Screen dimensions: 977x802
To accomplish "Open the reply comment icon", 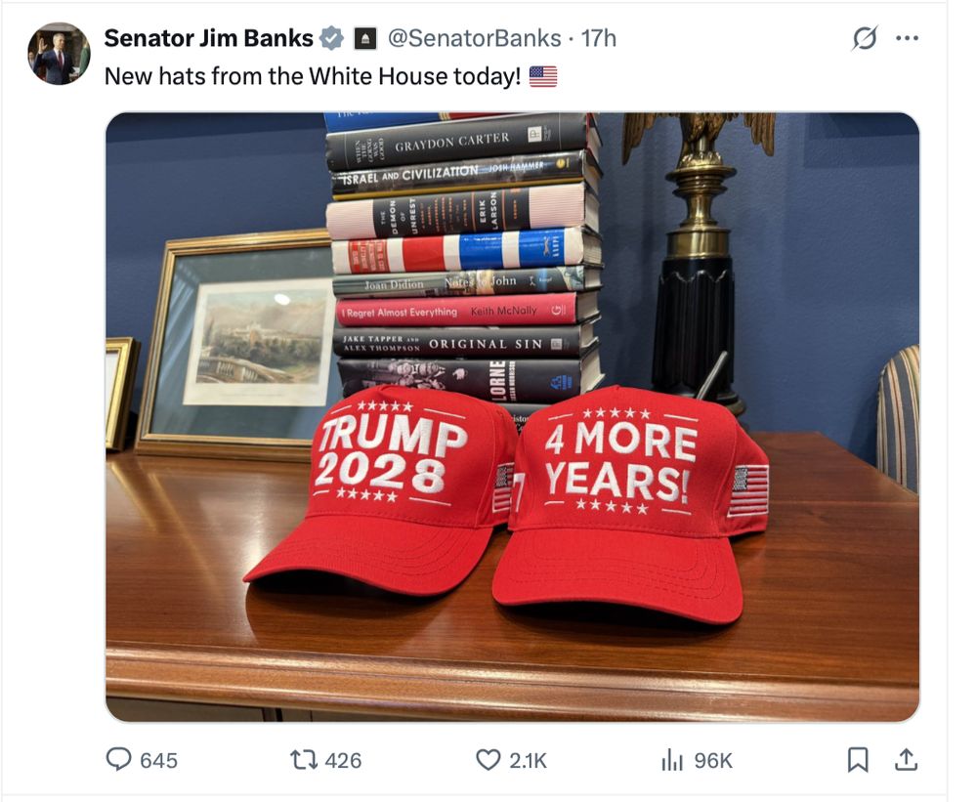I will point(118,760).
